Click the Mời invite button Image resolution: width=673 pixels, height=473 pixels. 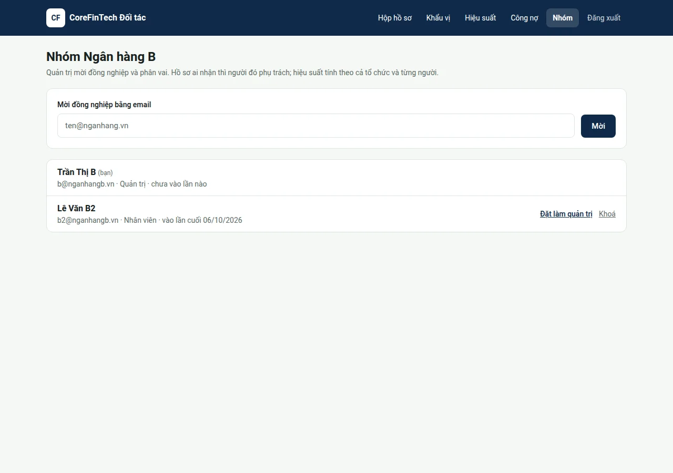598,126
